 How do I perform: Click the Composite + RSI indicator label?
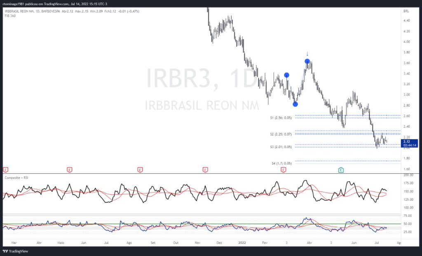tap(16, 178)
